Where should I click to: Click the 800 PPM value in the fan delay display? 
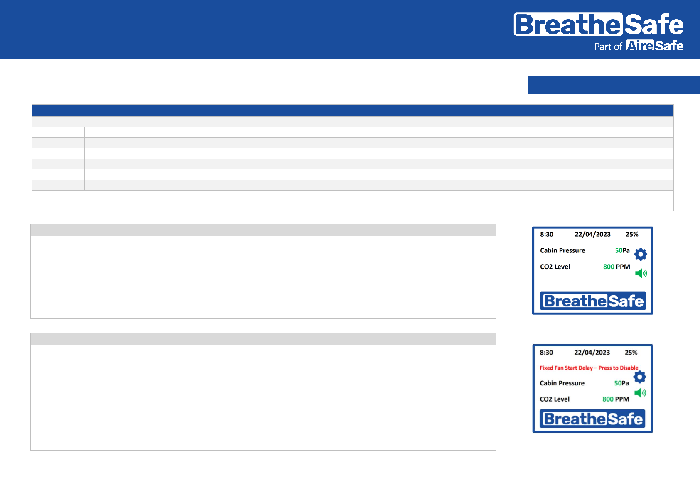tap(616, 399)
